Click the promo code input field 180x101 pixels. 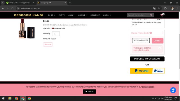[141, 40]
